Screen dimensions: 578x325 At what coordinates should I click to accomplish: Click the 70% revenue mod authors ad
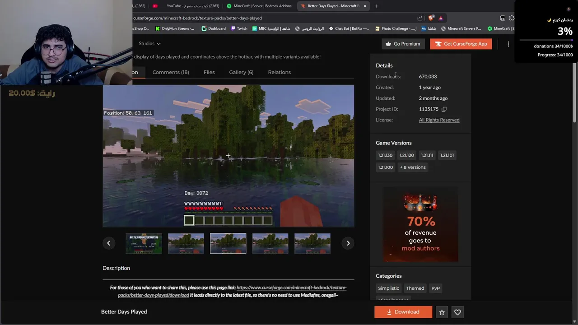(420, 224)
